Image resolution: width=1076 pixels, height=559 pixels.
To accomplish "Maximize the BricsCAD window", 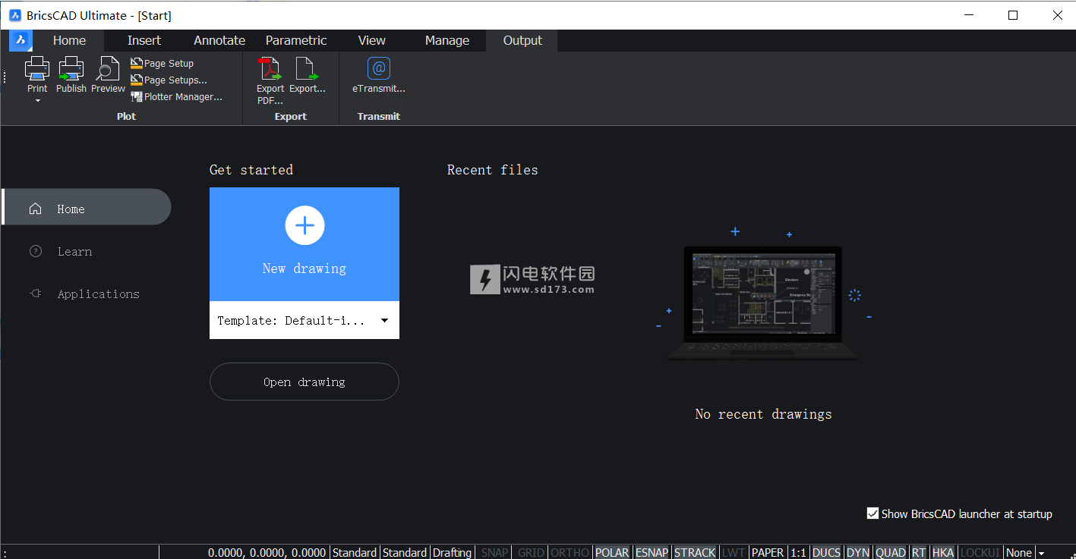I will point(1013,15).
